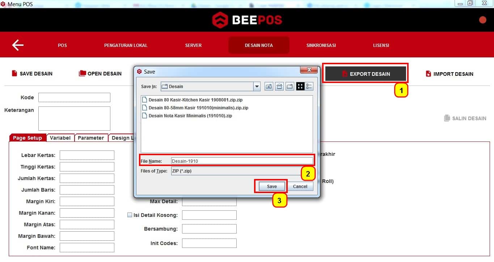The image size is (494, 262).
Task: Open the PENGATURAN LOKAL menu
Action: [126, 45]
